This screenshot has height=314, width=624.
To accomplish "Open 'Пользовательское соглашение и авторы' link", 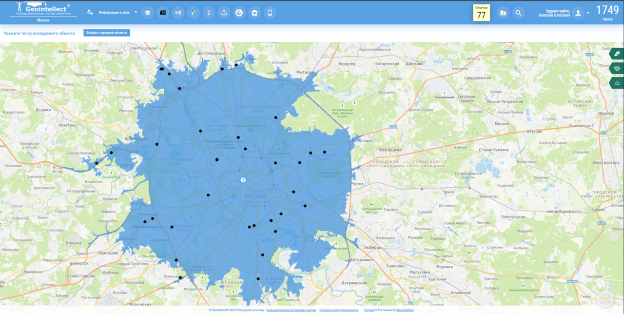I will point(292,310).
